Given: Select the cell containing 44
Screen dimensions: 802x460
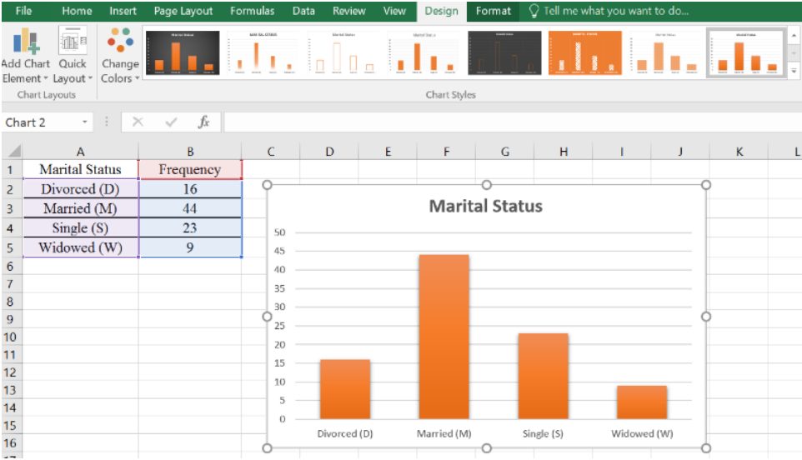Looking at the screenshot, I should pos(190,208).
